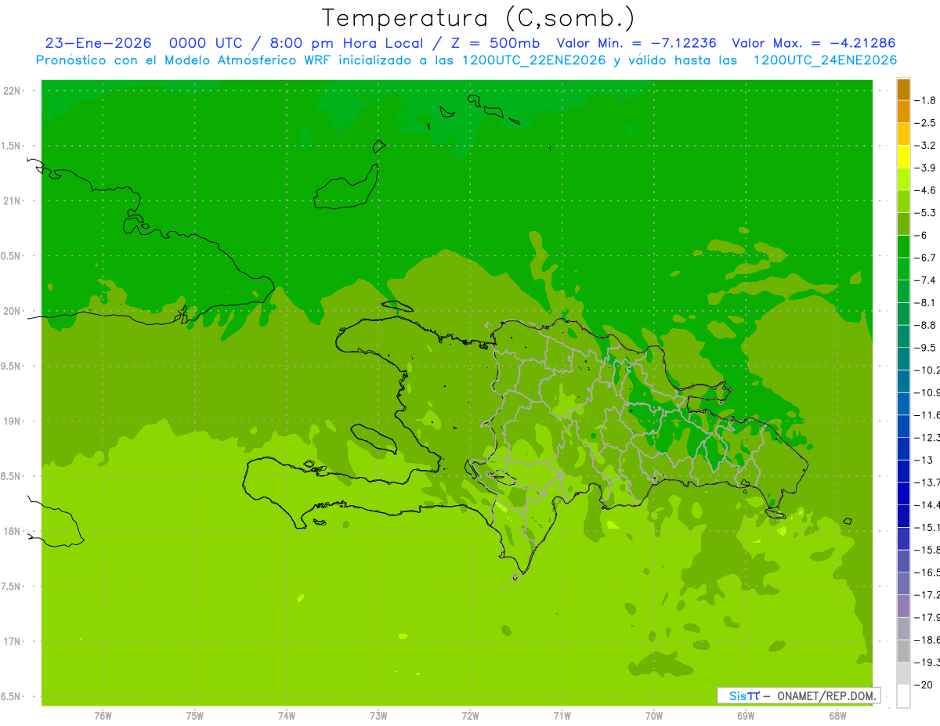Click the gray swatch between -18.6 and -19.3
The height and width of the screenshot is (726, 940).
tap(903, 651)
